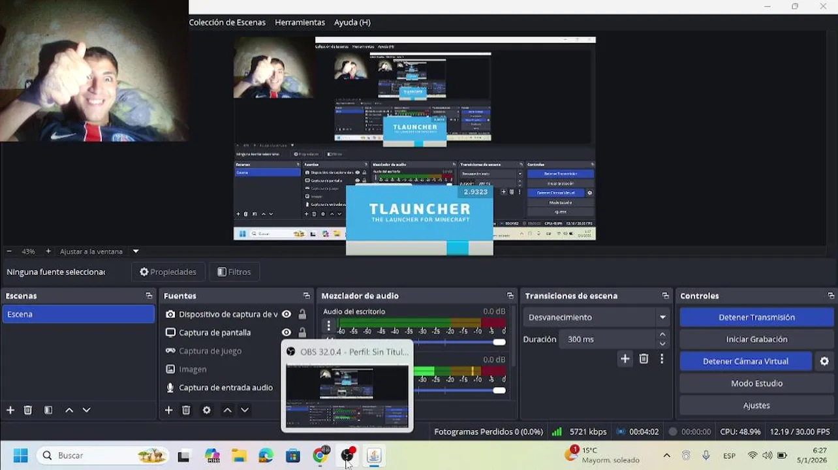Open Microsoft Store from the taskbar
Screen dimensions: 838x470
[x=293, y=456]
